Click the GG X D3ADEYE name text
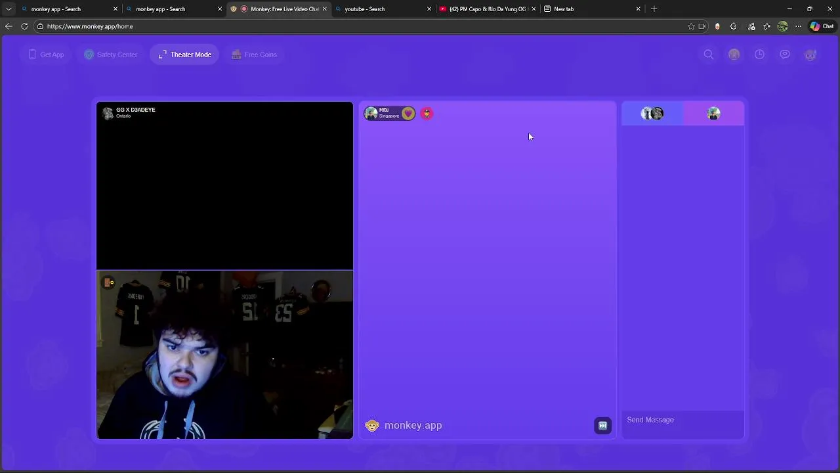 (x=136, y=110)
